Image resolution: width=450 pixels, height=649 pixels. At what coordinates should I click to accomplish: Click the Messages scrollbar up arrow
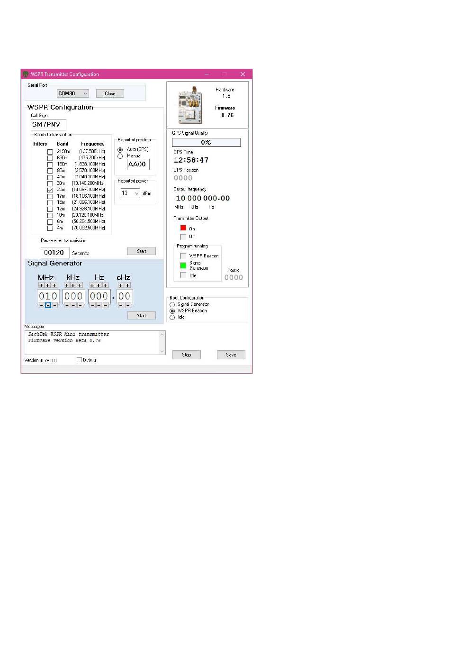[162, 335]
